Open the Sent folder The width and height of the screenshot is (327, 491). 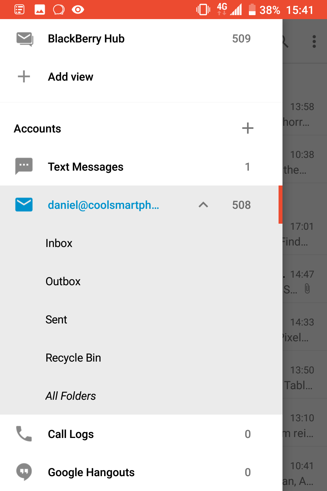pos(141,319)
